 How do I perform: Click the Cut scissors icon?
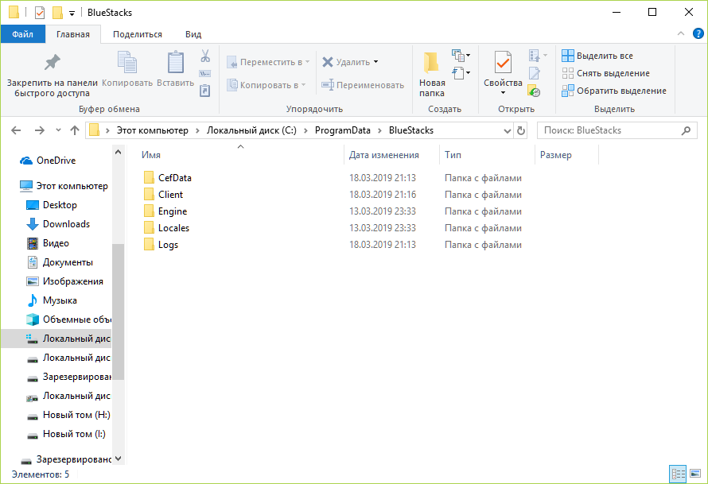click(205, 56)
